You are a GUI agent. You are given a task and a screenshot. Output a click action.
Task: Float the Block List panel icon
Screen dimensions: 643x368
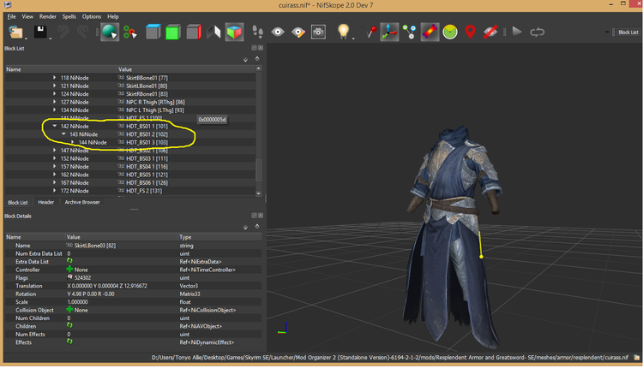point(254,48)
